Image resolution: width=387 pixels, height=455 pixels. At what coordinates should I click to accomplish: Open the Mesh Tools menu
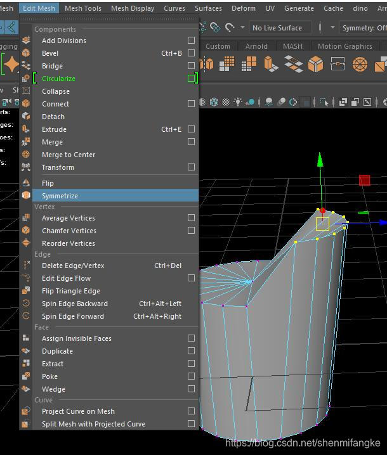83,8
